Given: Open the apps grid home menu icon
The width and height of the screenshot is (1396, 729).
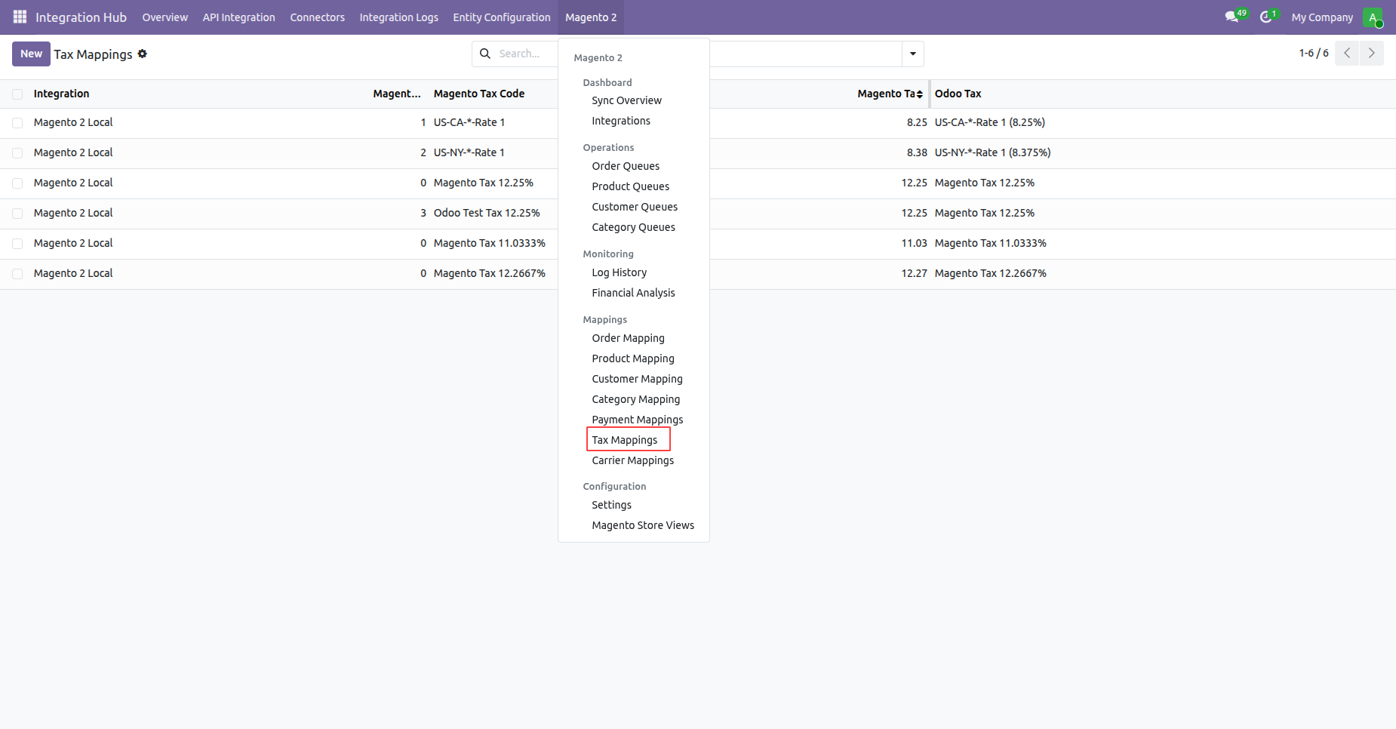Looking at the screenshot, I should pyautogui.click(x=20, y=17).
